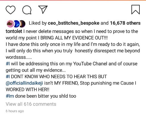Click the caption line 'done been bitter you shld too'

pyautogui.click(x=46, y=96)
